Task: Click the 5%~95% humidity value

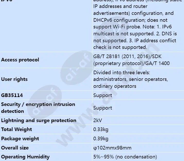Action: pos(125,157)
